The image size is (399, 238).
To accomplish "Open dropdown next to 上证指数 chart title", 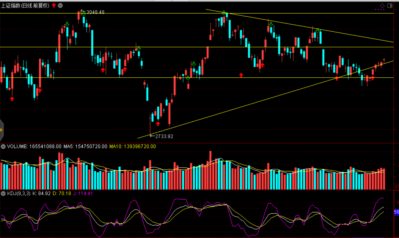I will click(x=61, y=5).
